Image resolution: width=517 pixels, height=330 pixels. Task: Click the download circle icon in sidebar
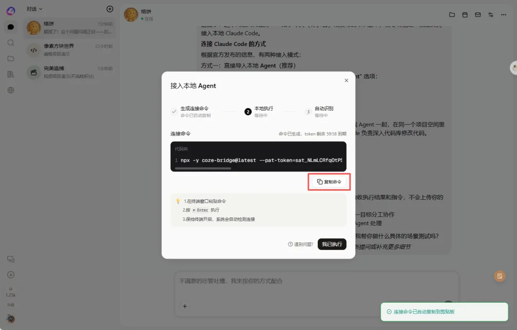11,274
